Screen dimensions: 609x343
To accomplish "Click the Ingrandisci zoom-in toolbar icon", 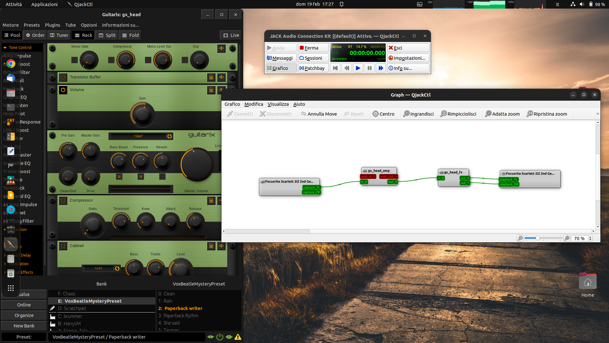I will [x=406, y=114].
